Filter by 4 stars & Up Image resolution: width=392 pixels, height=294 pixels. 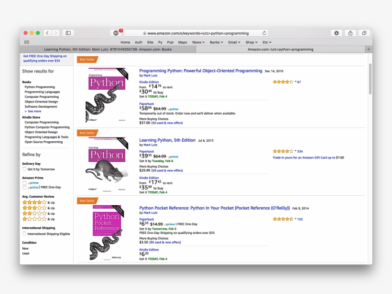point(39,202)
